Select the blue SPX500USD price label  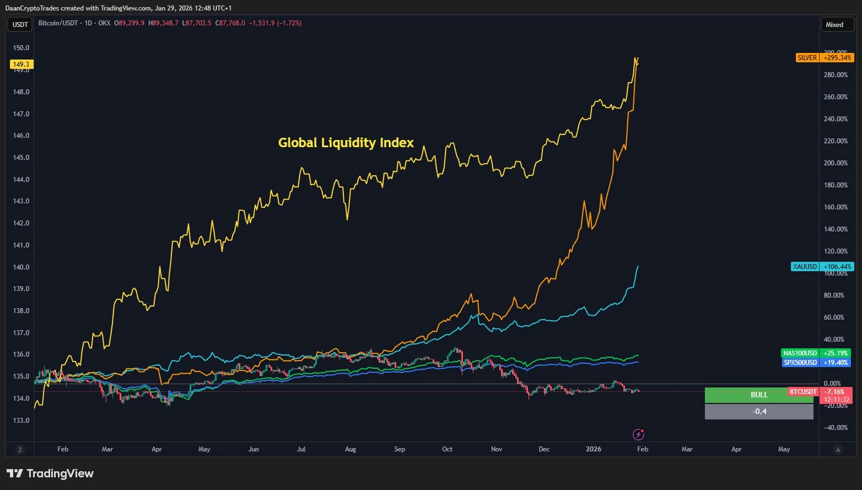800,363
